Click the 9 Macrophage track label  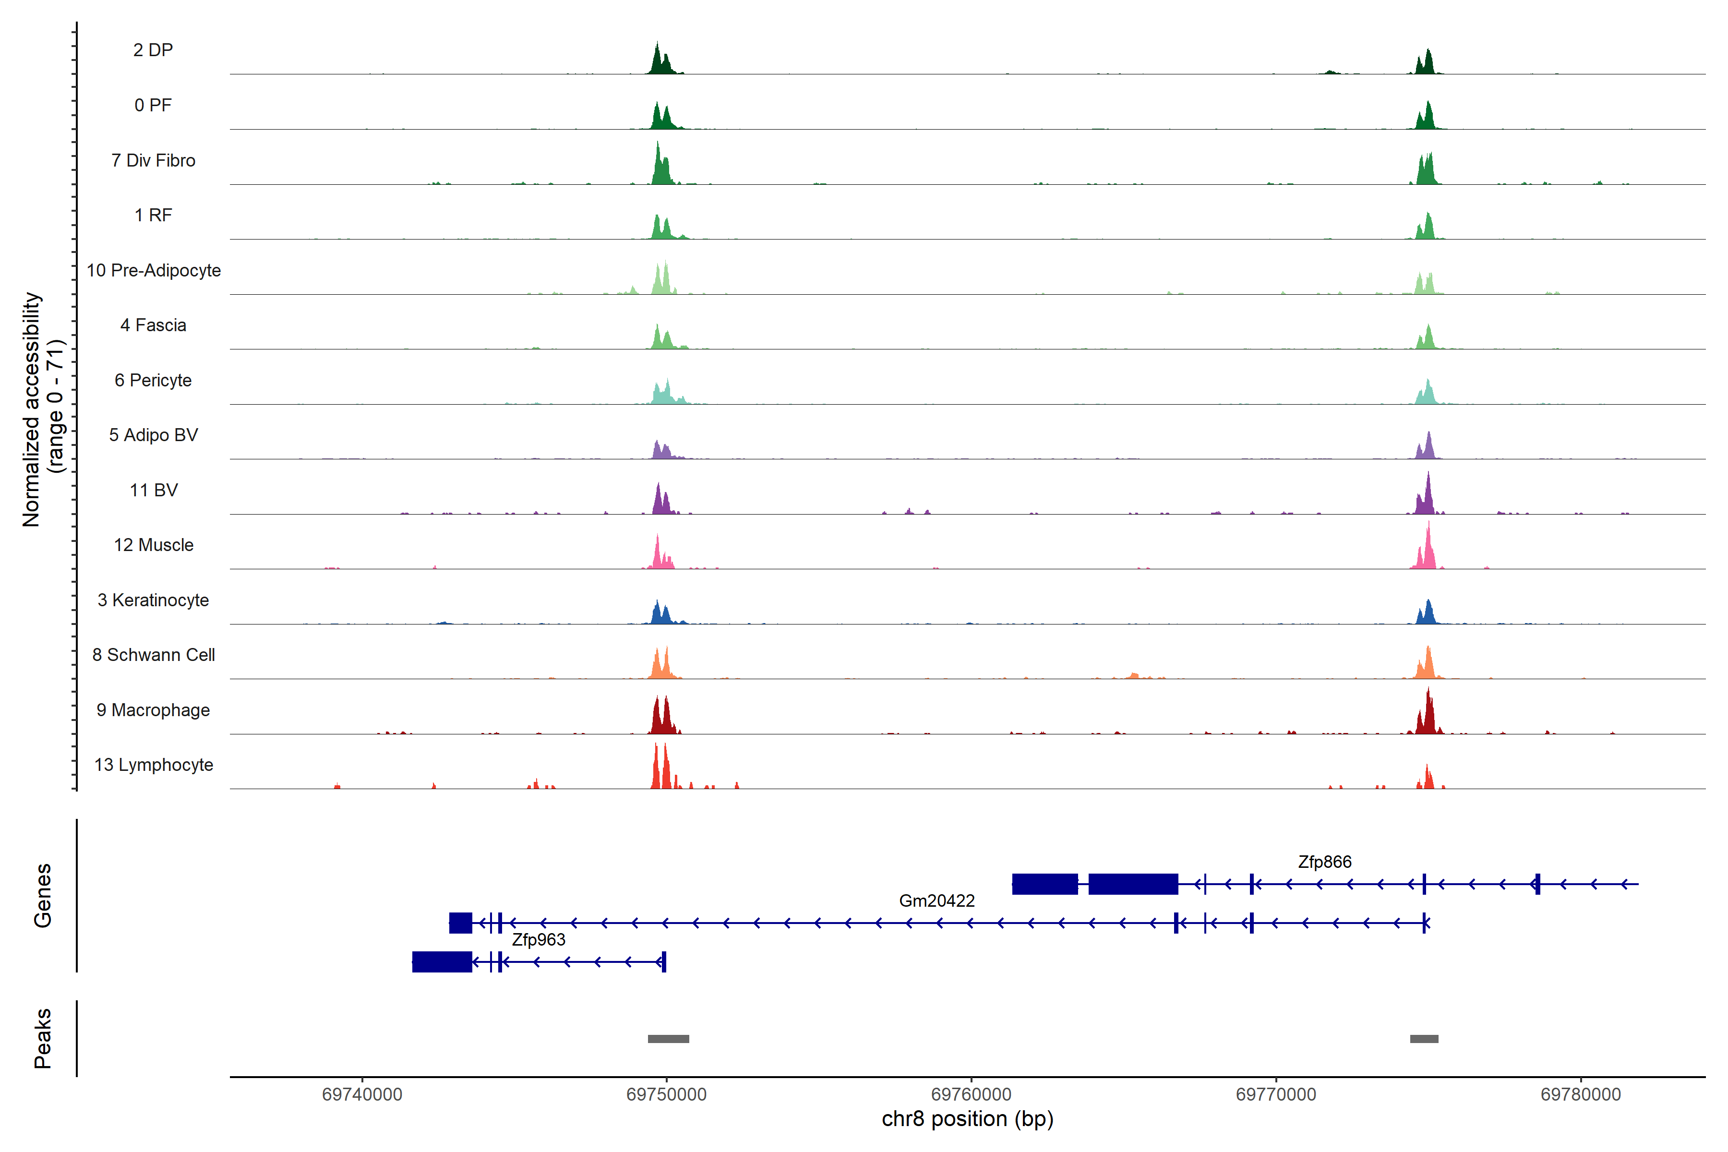[154, 710]
